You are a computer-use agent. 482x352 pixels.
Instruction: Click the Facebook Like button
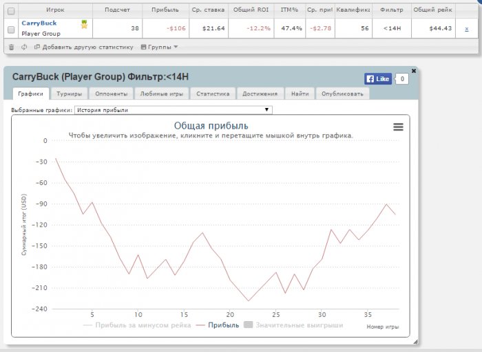tap(378, 79)
